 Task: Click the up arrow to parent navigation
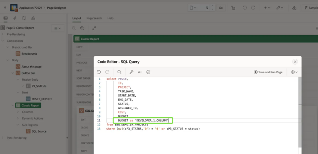5,8
